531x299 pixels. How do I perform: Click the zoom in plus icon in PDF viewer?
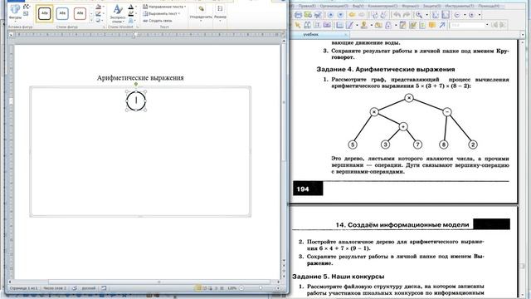pyautogui.click(x=471, y=15)
